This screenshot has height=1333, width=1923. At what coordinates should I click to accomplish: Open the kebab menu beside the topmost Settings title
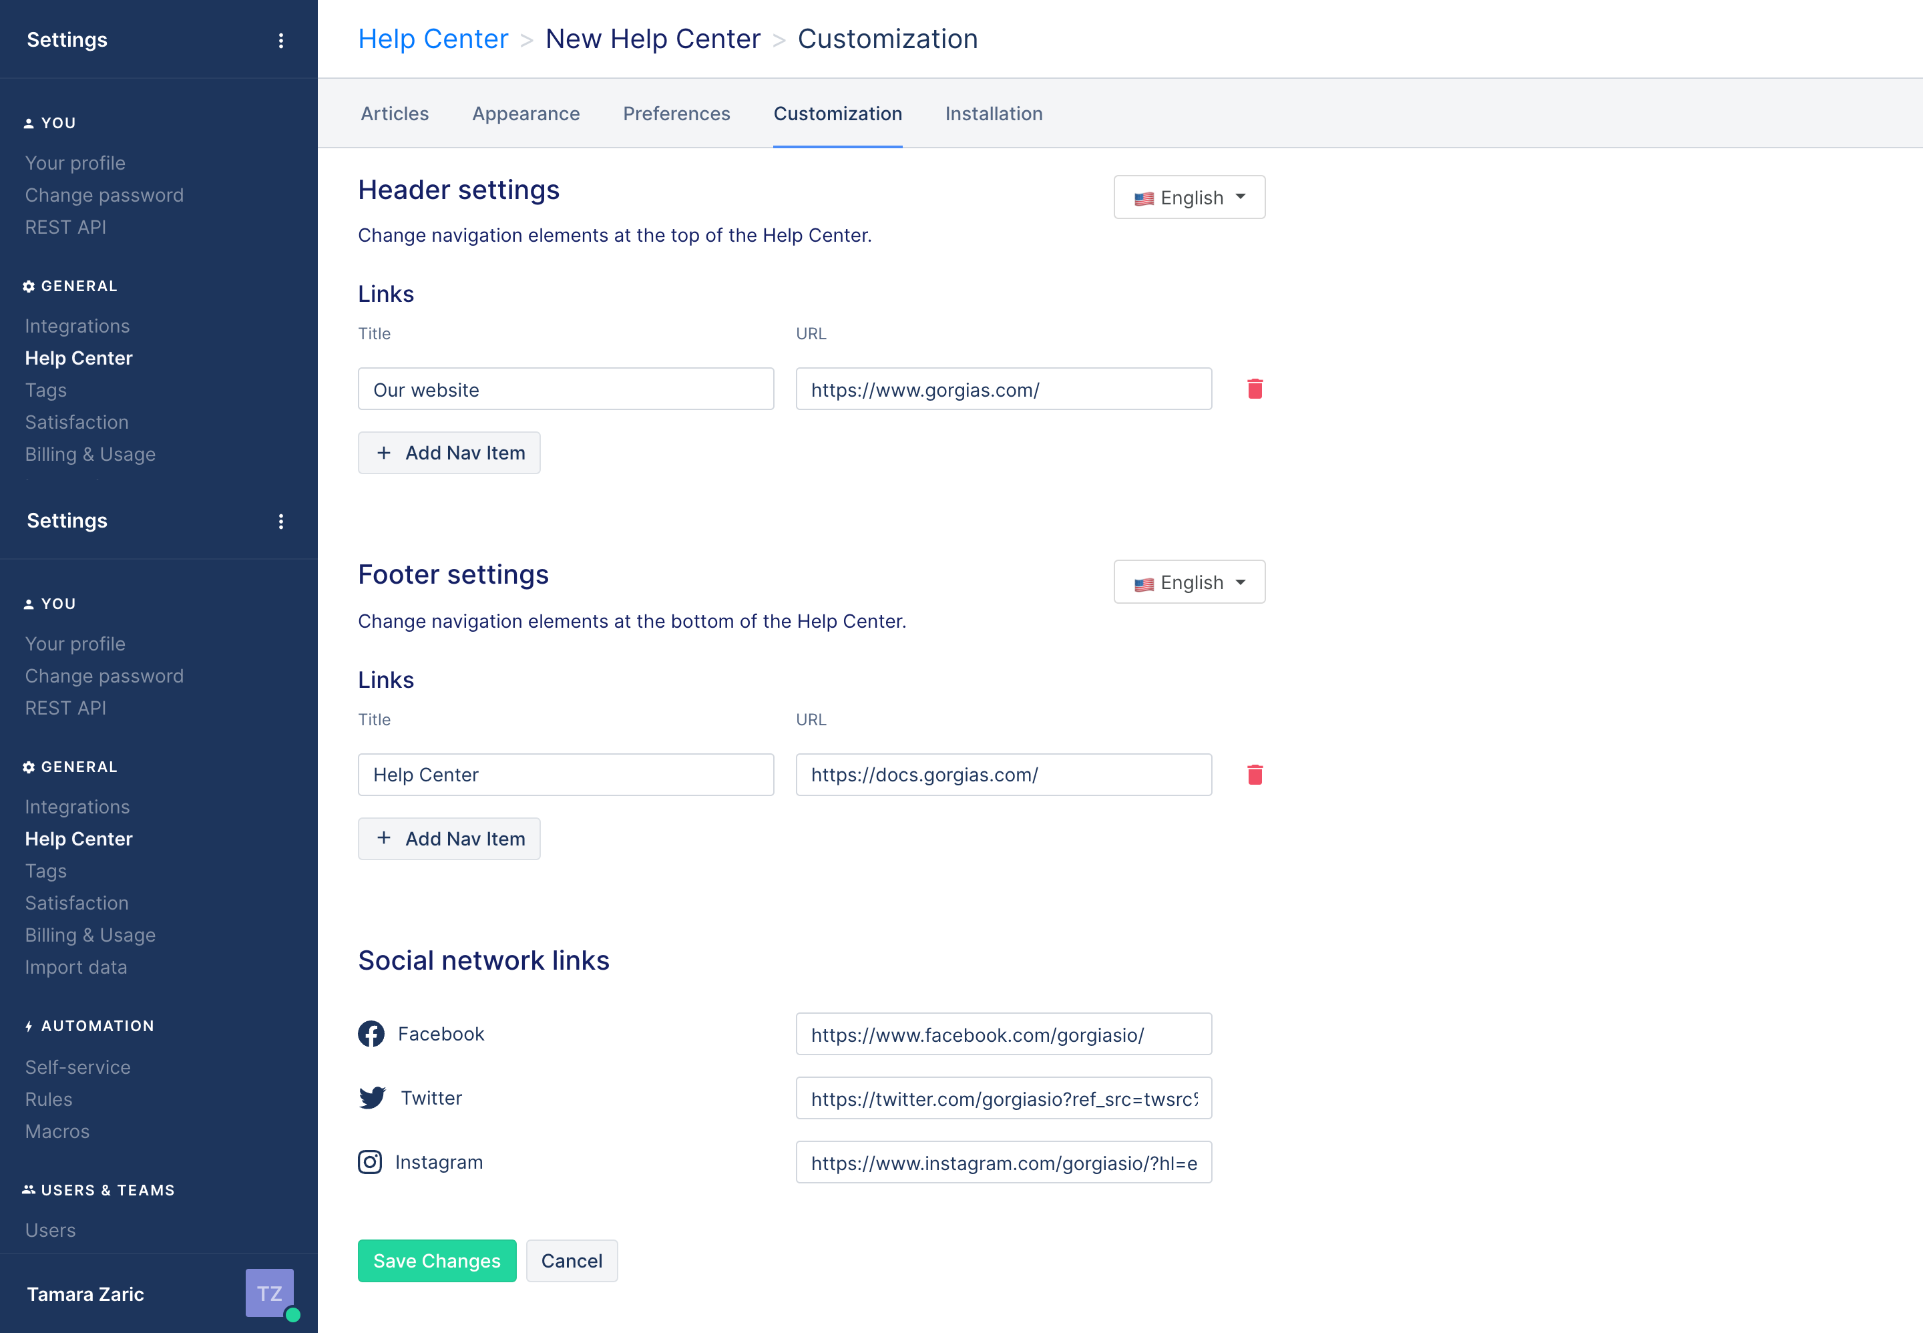point(280,40)
